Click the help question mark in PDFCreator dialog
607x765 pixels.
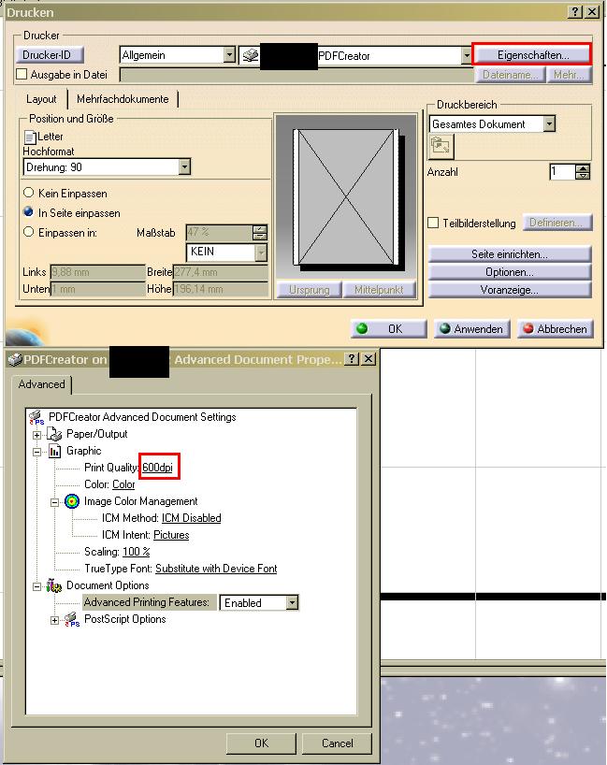352,358
